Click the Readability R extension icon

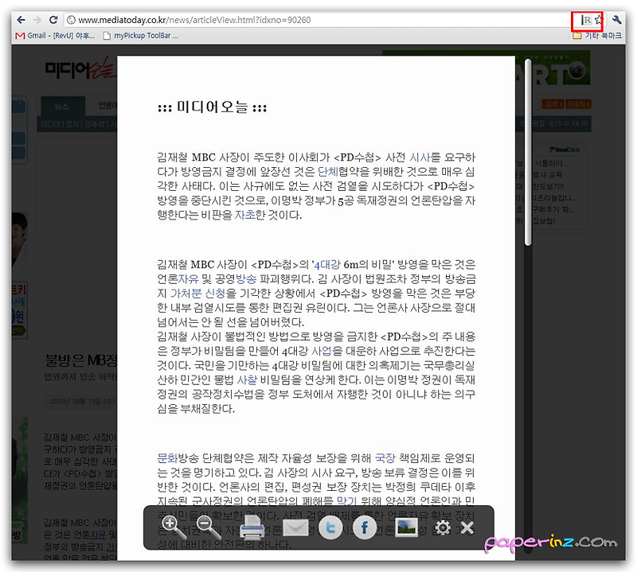pyautogui.click(x=586, y=19)
